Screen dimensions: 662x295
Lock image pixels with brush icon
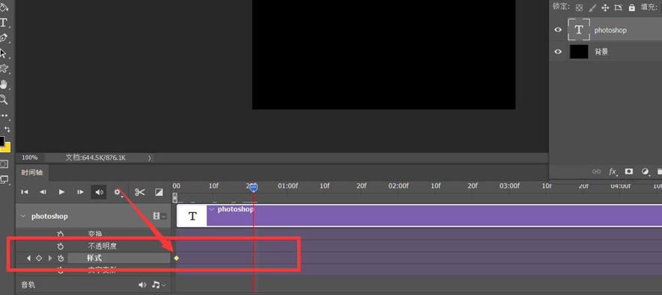click(x=592, y=7)
